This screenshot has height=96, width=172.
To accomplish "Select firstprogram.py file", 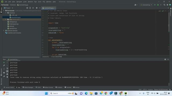I will 13,24.
